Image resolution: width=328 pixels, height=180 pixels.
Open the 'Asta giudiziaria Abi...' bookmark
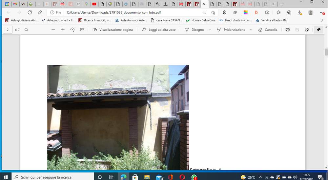click(x=22, y=20)
